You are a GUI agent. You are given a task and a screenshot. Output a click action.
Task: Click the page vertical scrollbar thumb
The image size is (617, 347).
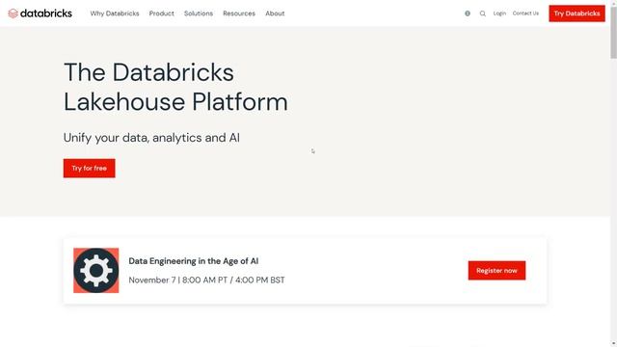(613, 34)
